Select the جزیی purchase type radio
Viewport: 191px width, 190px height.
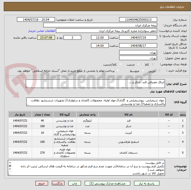coord(159,70)
